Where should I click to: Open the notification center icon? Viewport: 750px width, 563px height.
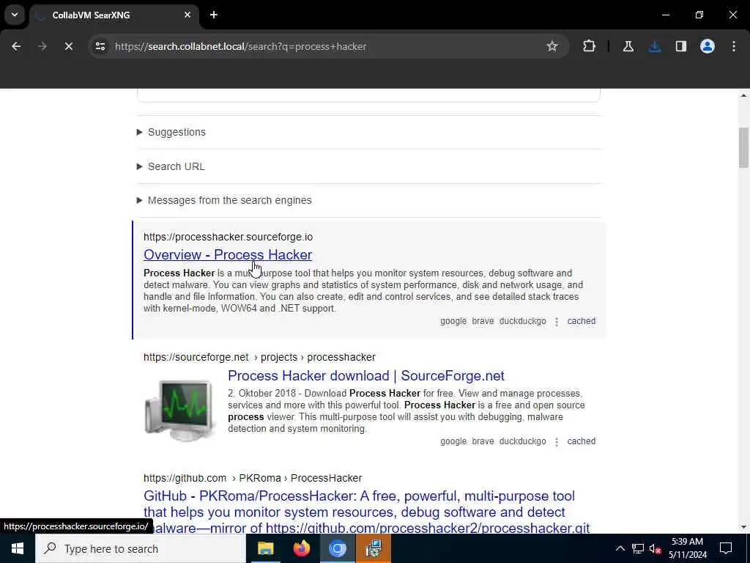pyautogui.click(x=726, y=548)
